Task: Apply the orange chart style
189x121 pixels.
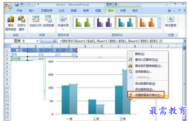Action: click(147, 22)
